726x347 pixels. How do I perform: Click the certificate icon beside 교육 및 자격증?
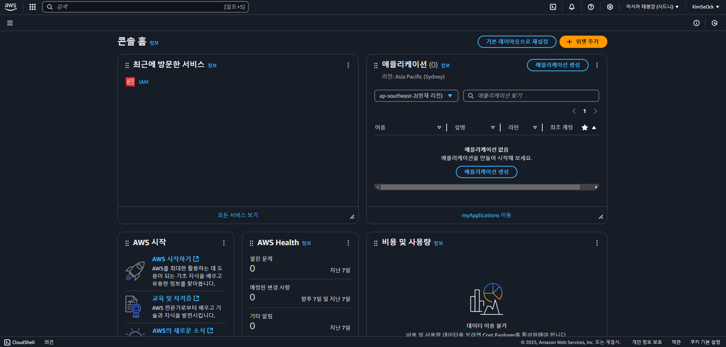click(x=133, y=307)
